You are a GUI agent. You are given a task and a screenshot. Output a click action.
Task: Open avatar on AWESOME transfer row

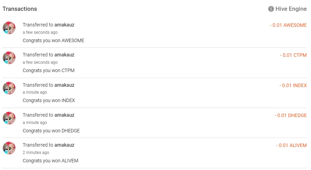(x=9, y=28)
